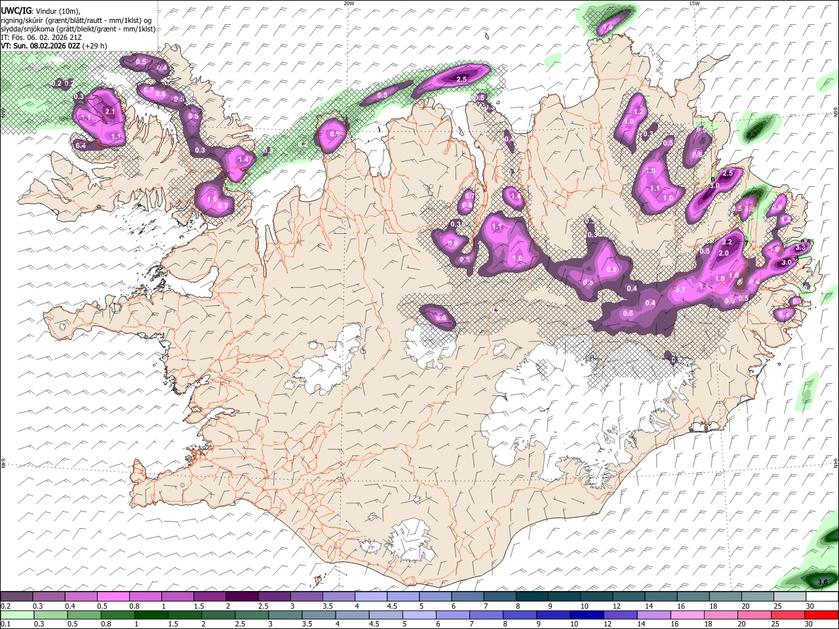Click the '0.1' label in the rain legend
Image resolution: width=839 pixels, height=629 pixels.
(x=6, y=624)
